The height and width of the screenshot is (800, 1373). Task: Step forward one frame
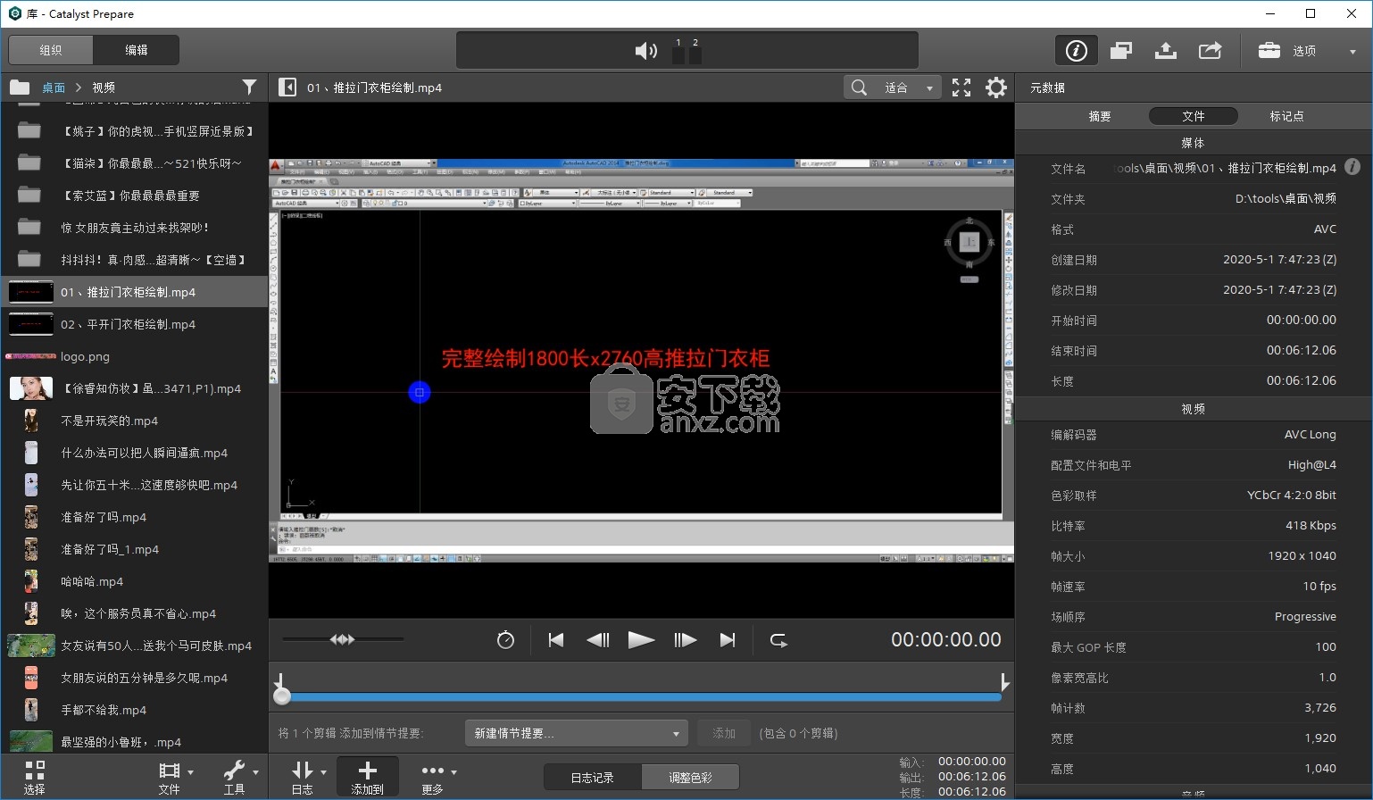685,639
